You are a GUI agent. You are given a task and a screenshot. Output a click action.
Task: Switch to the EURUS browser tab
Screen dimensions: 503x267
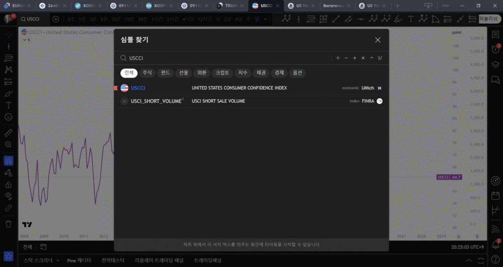pos(18,6)
